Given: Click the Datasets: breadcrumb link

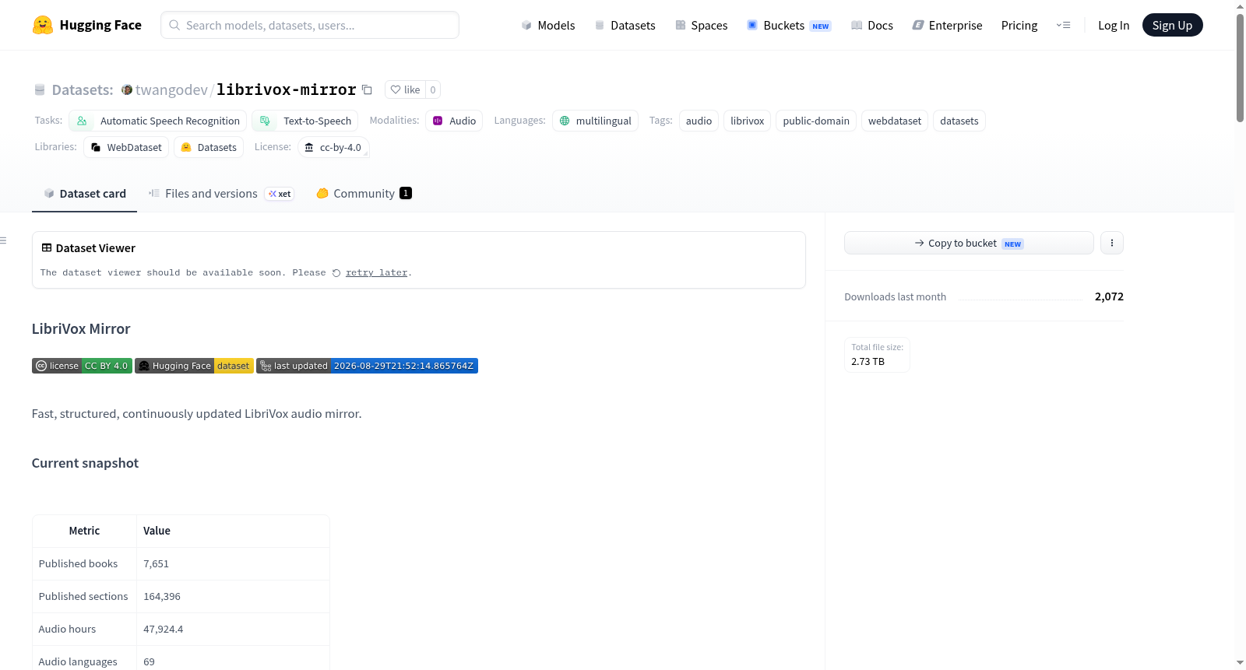Looking at the screenshot, I should click(83, 89).
